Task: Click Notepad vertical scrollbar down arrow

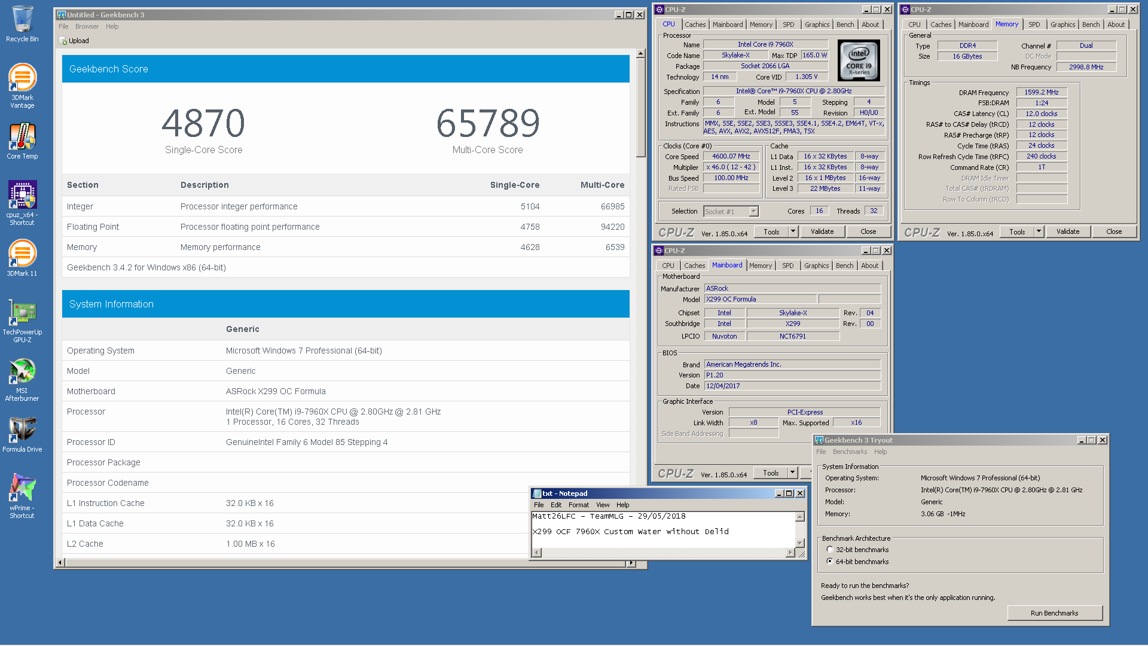Action: (x=800, y=543)
